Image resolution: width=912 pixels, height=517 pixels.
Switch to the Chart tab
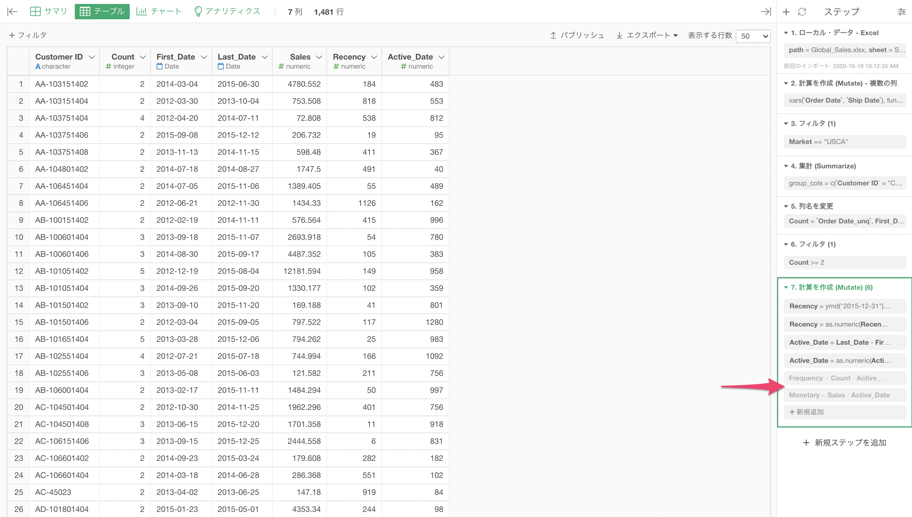click(x=159, y=11)
